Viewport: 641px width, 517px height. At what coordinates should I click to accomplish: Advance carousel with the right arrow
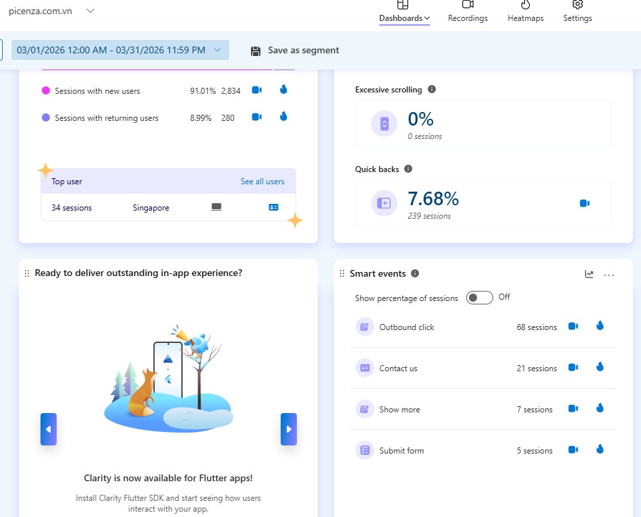288,429
